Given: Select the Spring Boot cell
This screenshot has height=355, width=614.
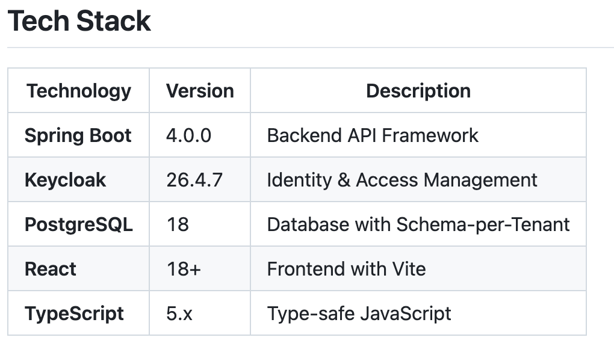Looking at the screenshot, I should pyautogui.click(x=78, y=135).
